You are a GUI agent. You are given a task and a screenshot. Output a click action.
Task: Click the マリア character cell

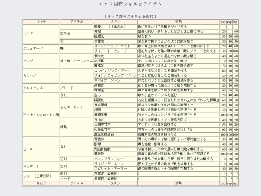coord(41,34)
